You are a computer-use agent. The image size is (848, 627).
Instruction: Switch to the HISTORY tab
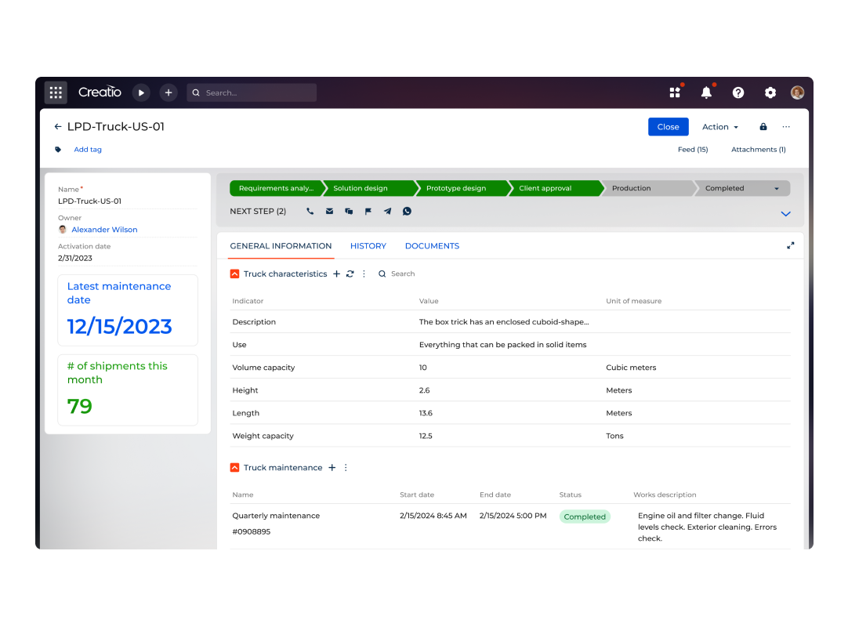click(x=368, y=245)
